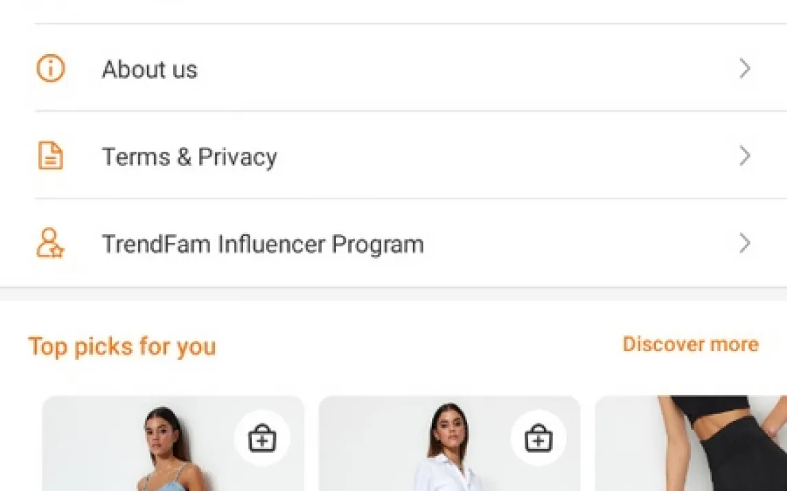Viewport: 787px width, 491px height.
Task: Add the white shirt product to bag
Action: pos(538,438)
